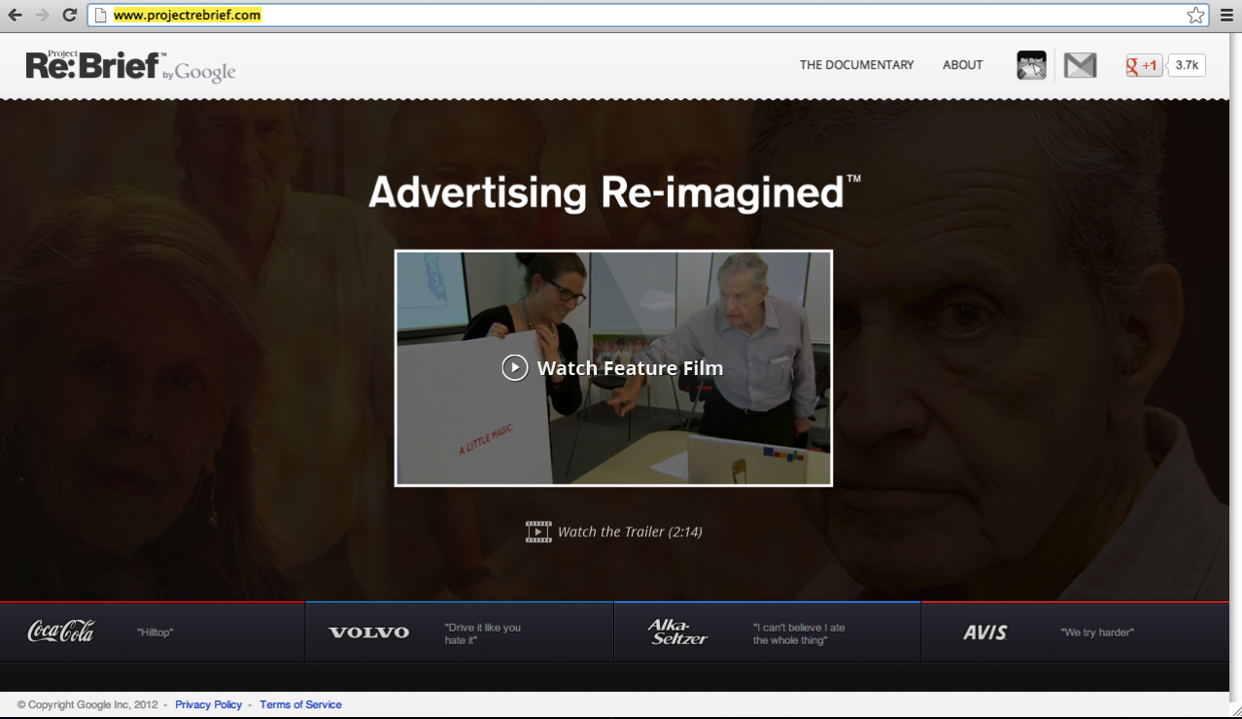1242x719 pixels.
Task: Click the Watch Feature Film label
Action: [630, 368]
